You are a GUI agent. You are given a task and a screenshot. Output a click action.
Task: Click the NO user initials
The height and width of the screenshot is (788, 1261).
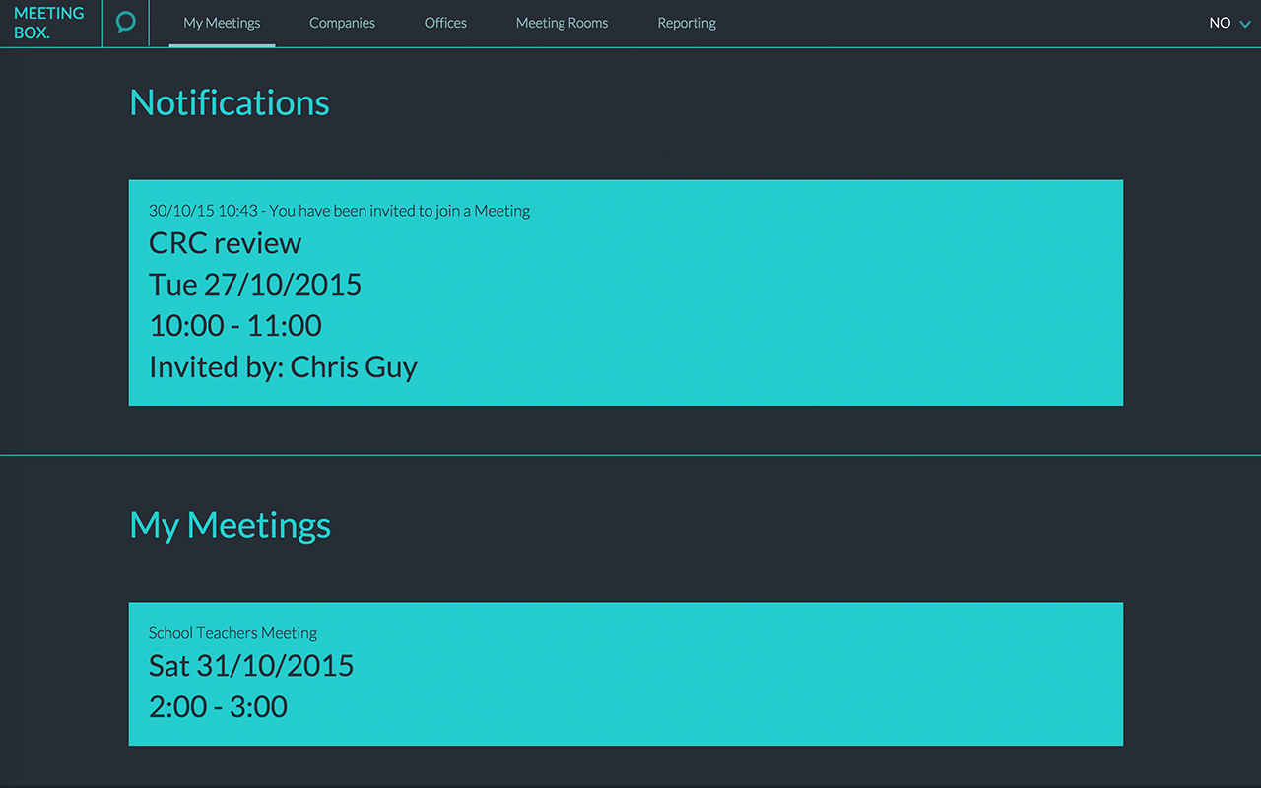point(1220,23)
